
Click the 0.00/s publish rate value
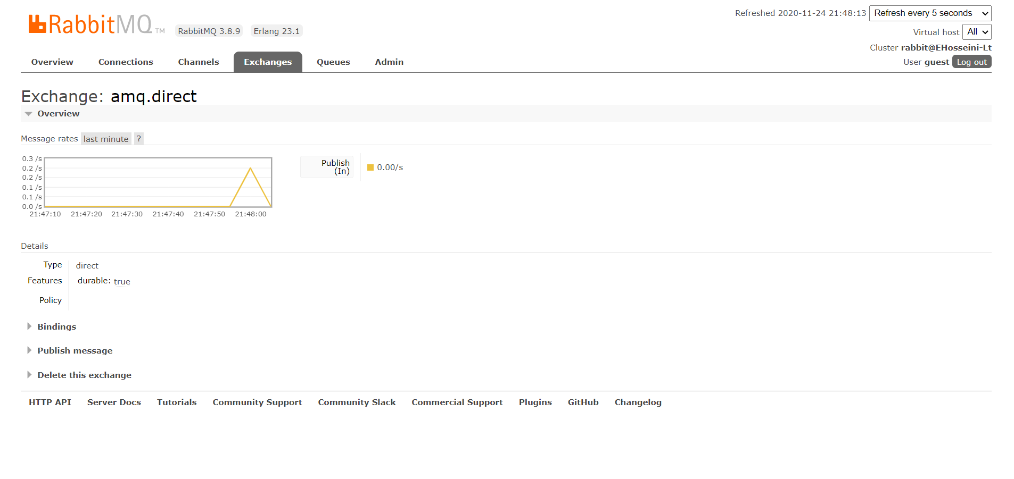(390, 167)
